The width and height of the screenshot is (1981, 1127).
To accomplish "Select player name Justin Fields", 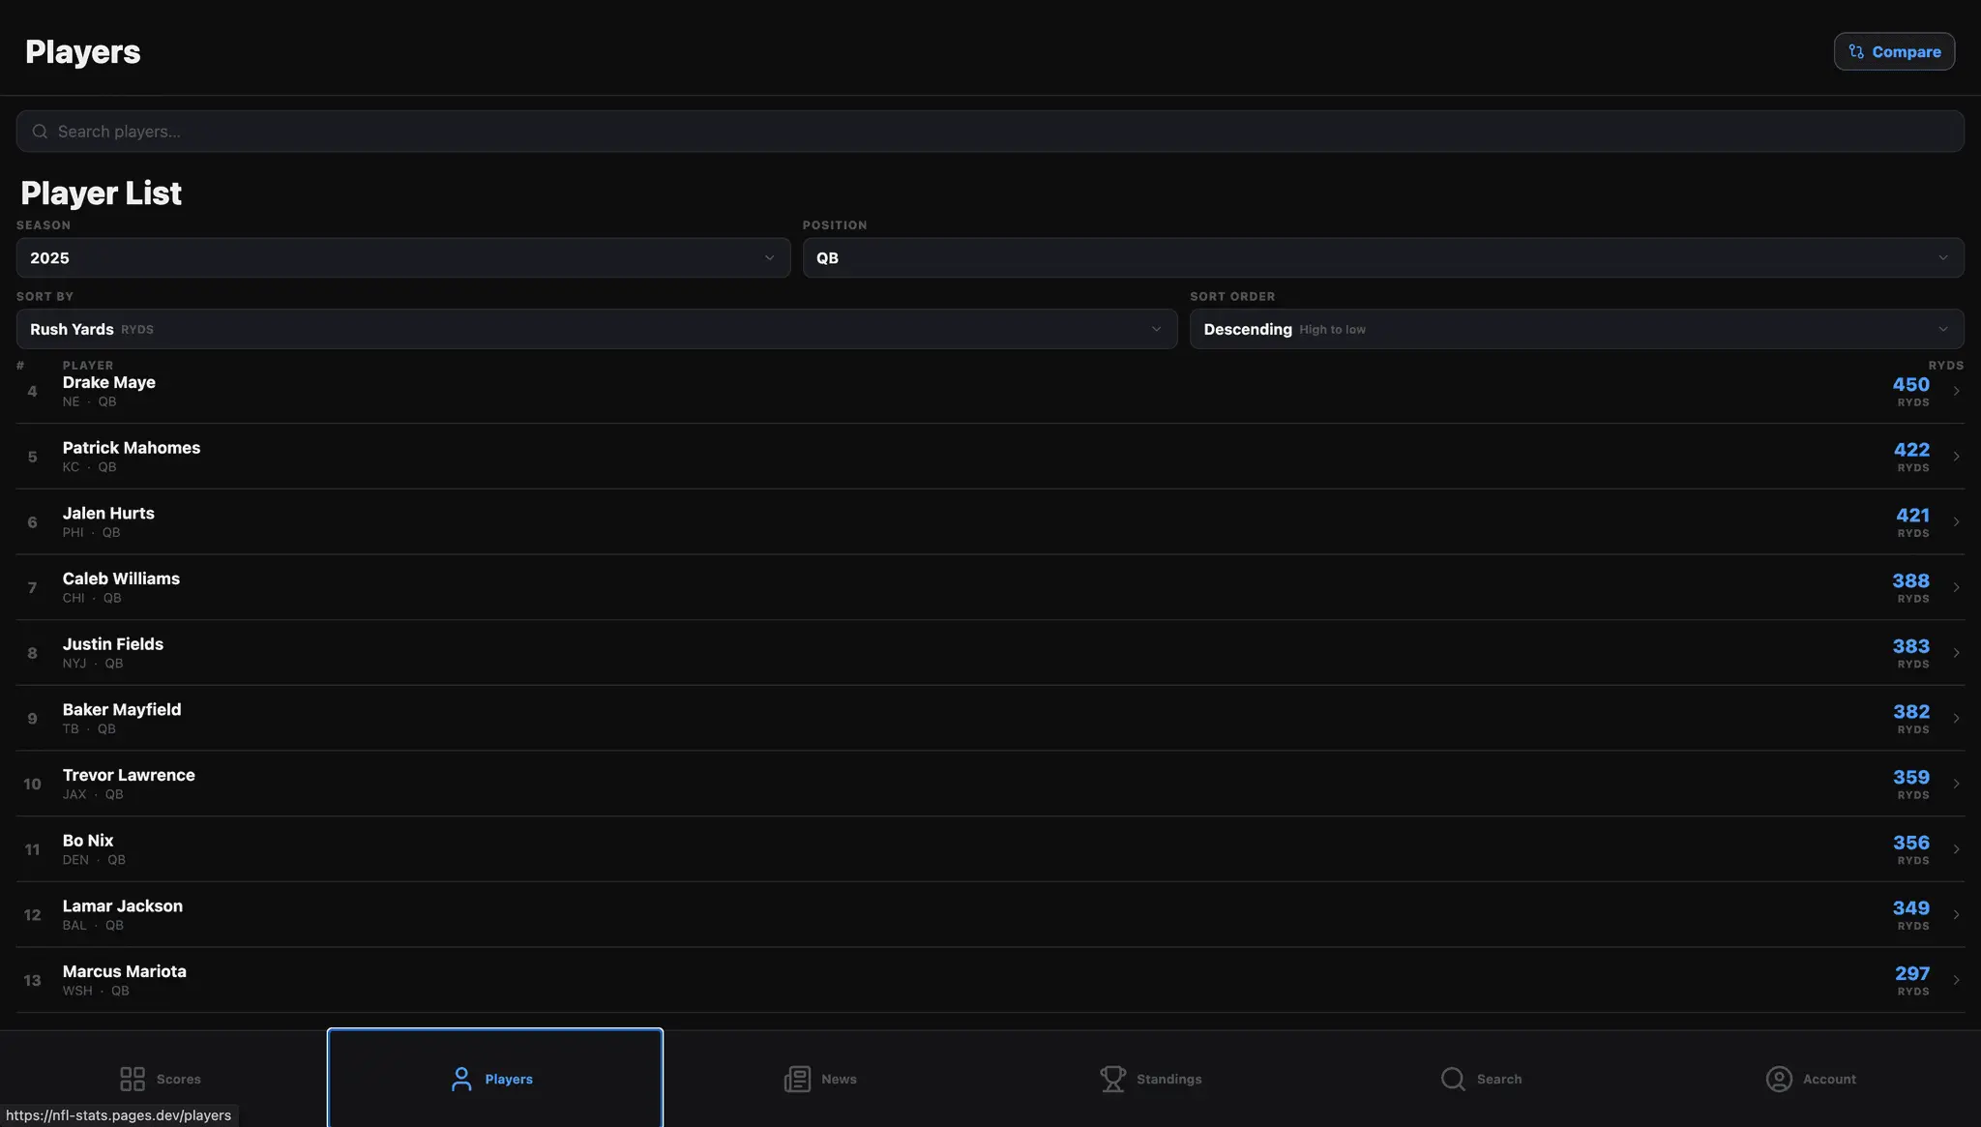I will 113,644.
